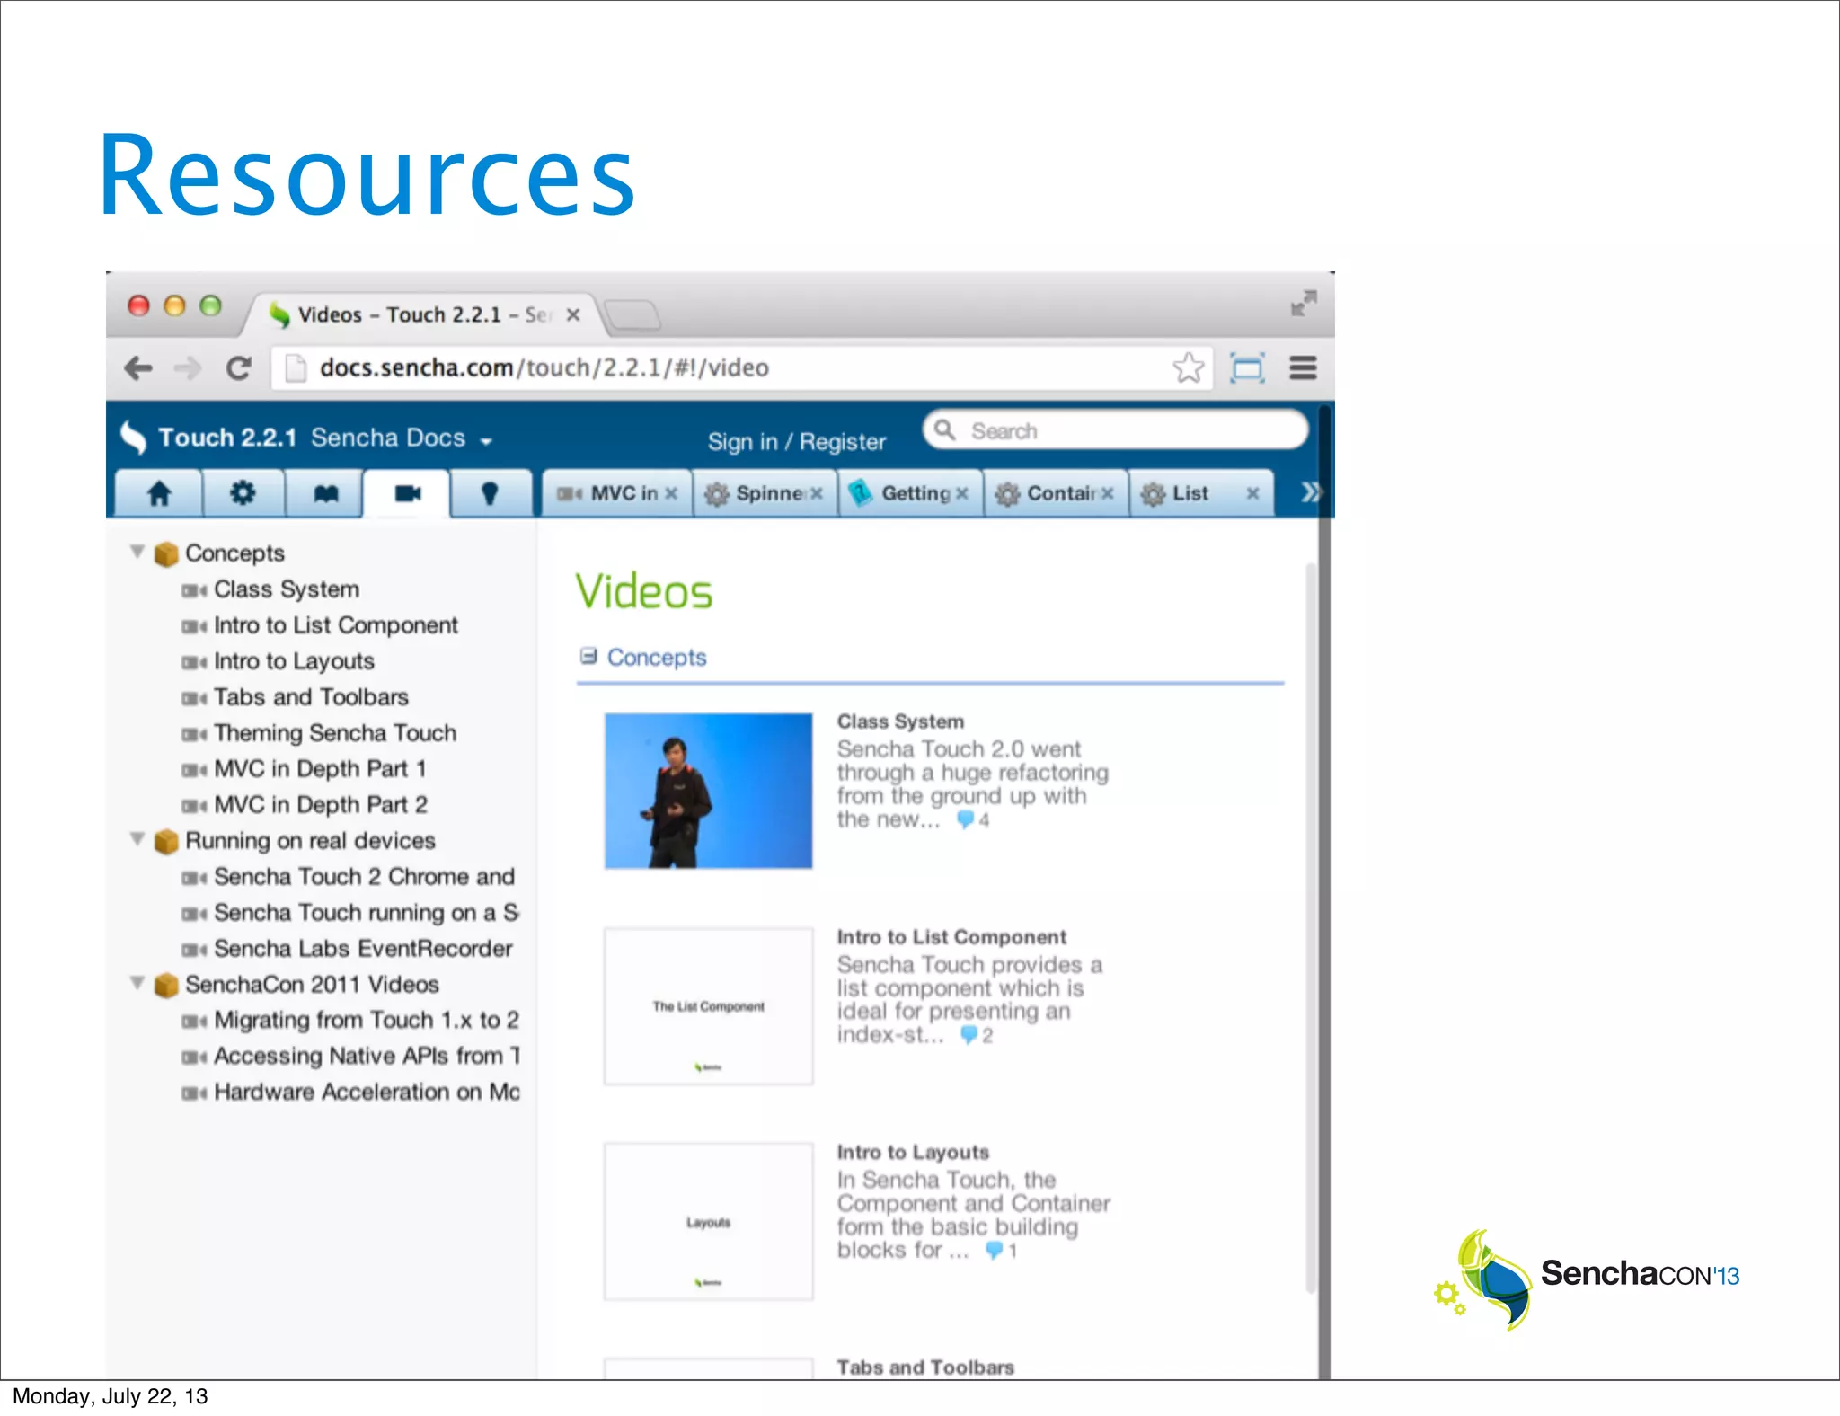Open the Chrome hamburger menu

1303,367
